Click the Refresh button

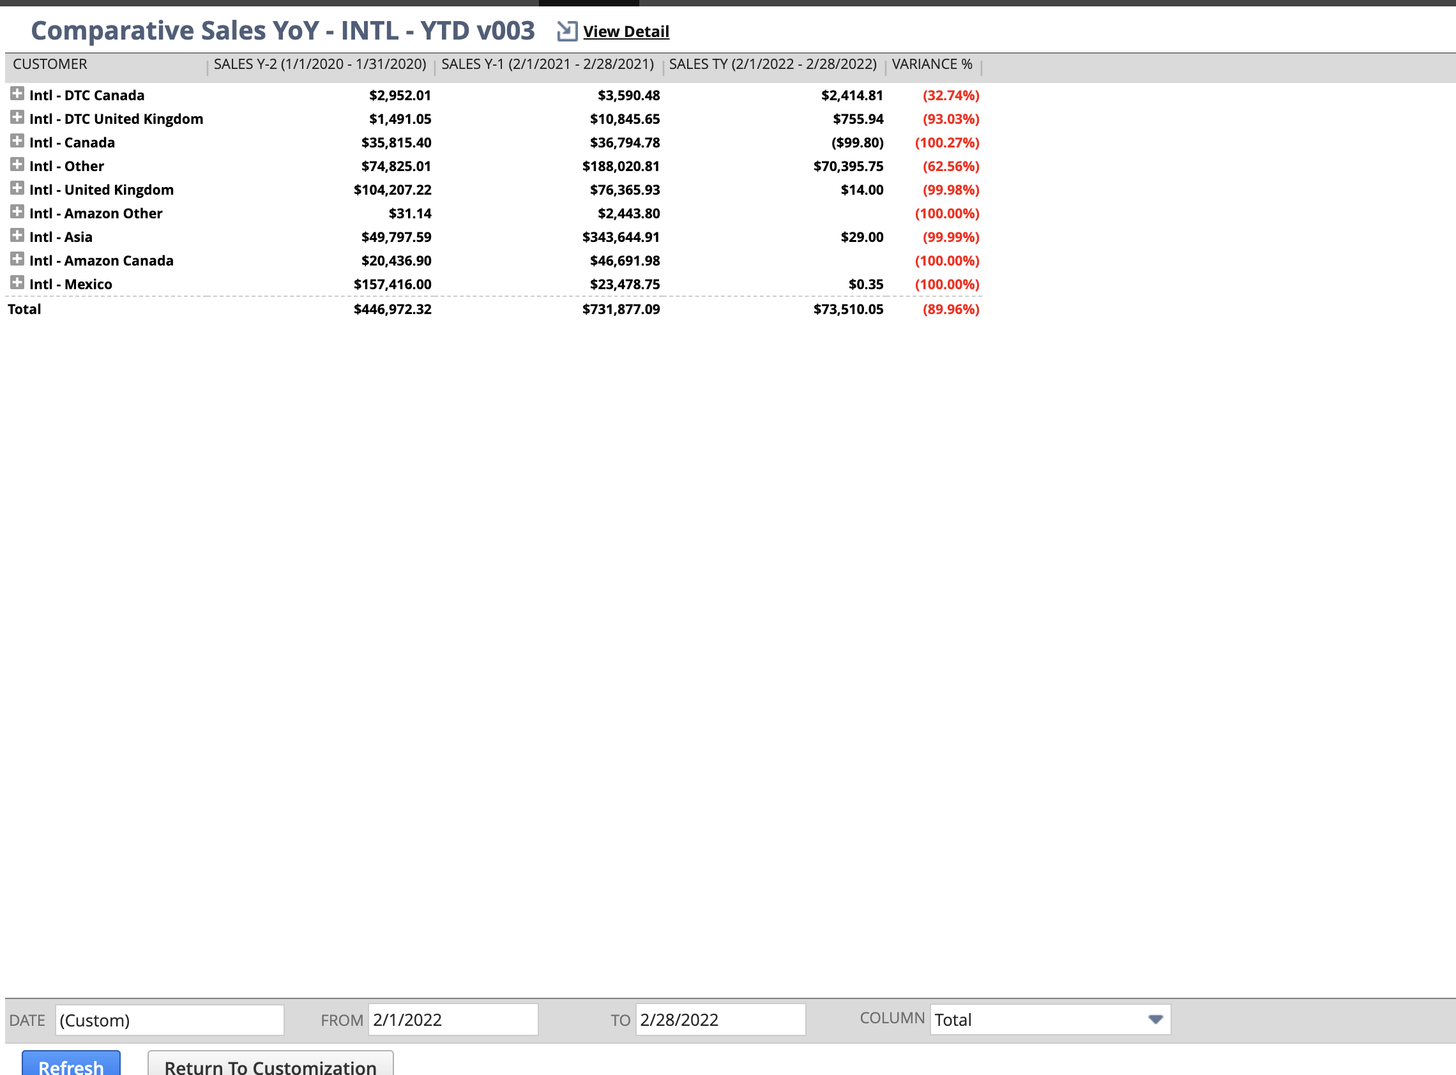[x=71, y=1064]
